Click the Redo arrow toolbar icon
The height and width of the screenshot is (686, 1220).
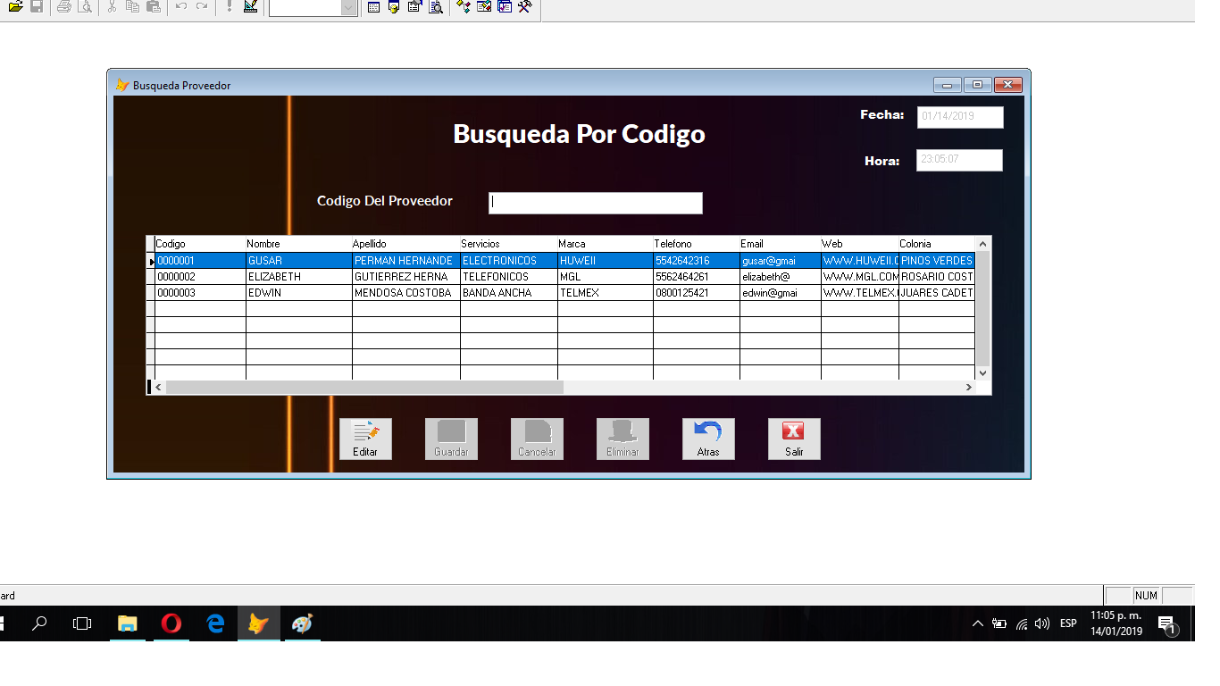pyautogui.click(x=202, y=6)
